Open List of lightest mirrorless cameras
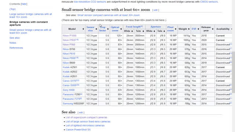This screenshot has height=132, width=235. (85, 125)
